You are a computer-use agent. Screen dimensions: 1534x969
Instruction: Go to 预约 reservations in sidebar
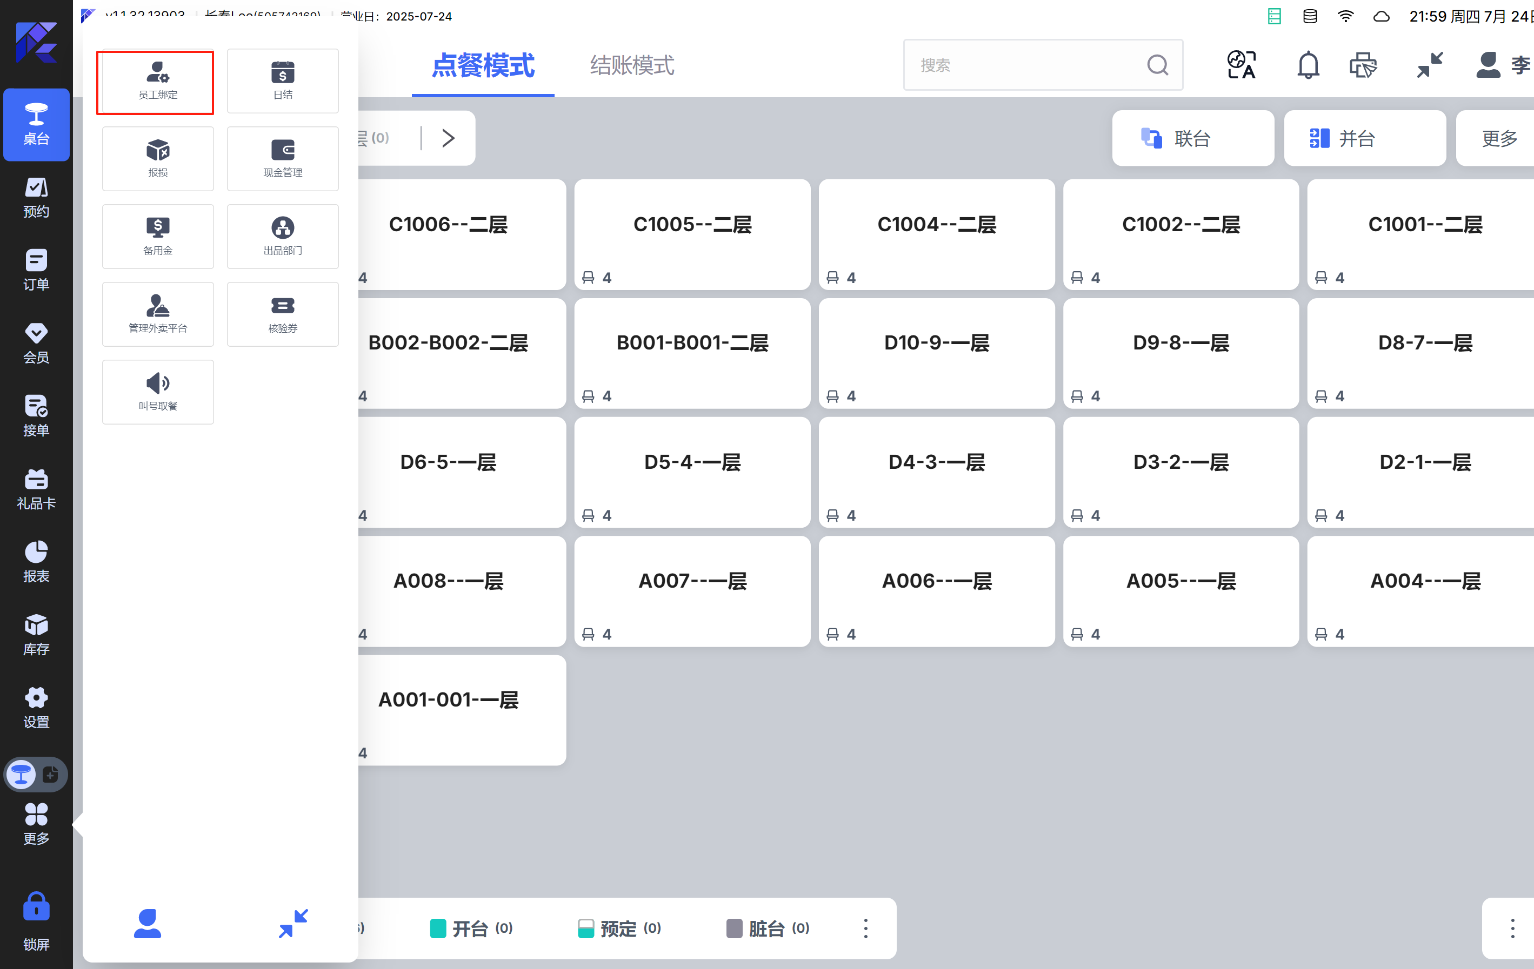click(x=36, y=197)
